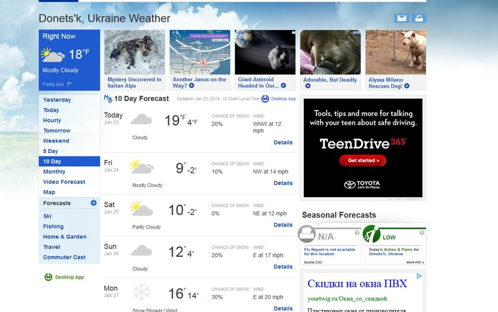This screenshot has width=498, height=312.
Task: Open the Hourly forecast tab
Action: coord(52,120)
